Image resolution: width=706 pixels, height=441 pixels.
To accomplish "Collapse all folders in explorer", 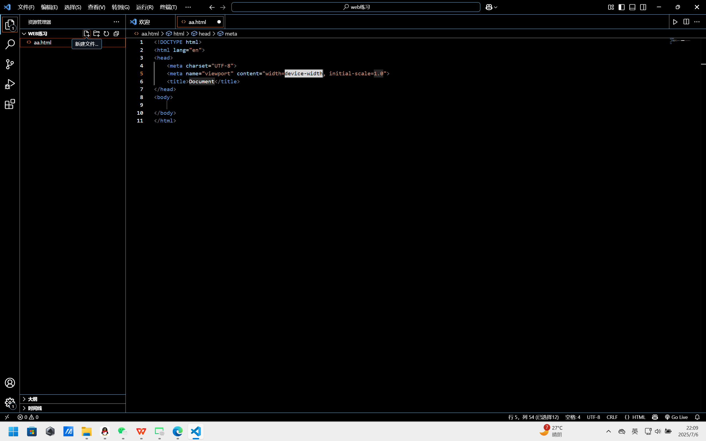I will click(x=116, y=34).
